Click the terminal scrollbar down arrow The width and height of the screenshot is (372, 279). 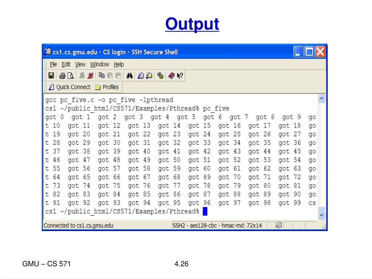coord(322,215)
